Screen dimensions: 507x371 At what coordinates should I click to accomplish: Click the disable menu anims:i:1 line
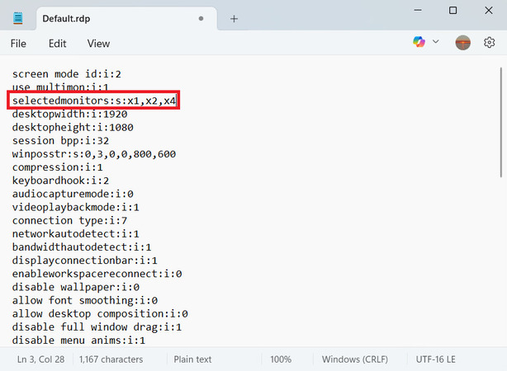click(x=79, y=340)
